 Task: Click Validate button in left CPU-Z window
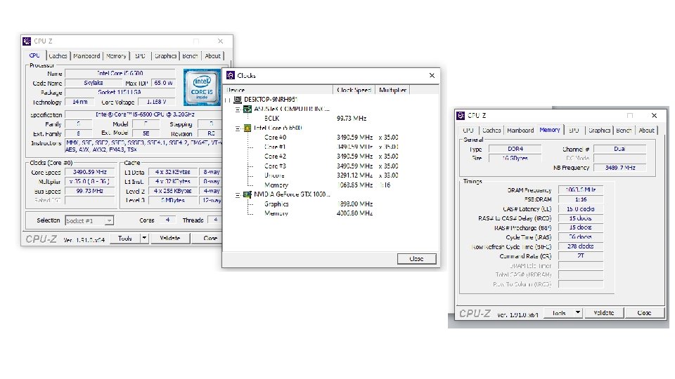(x=169, y=238)
